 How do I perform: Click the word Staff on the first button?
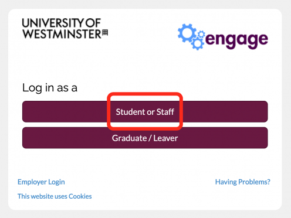165,112
